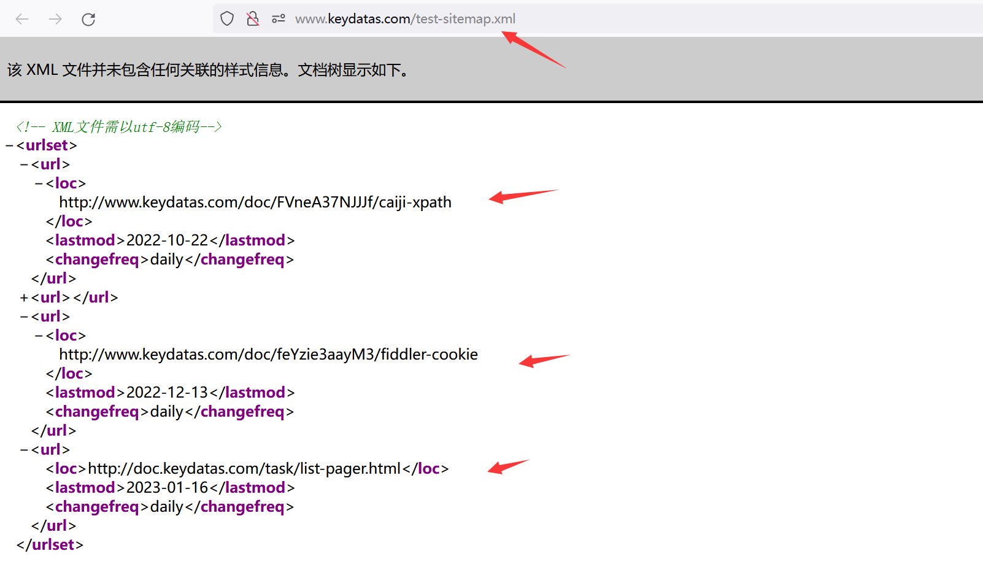Collapse the first url node

click(24, 165)
